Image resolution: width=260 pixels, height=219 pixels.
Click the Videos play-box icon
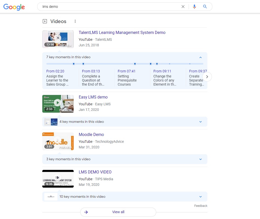tap(45, 21)
